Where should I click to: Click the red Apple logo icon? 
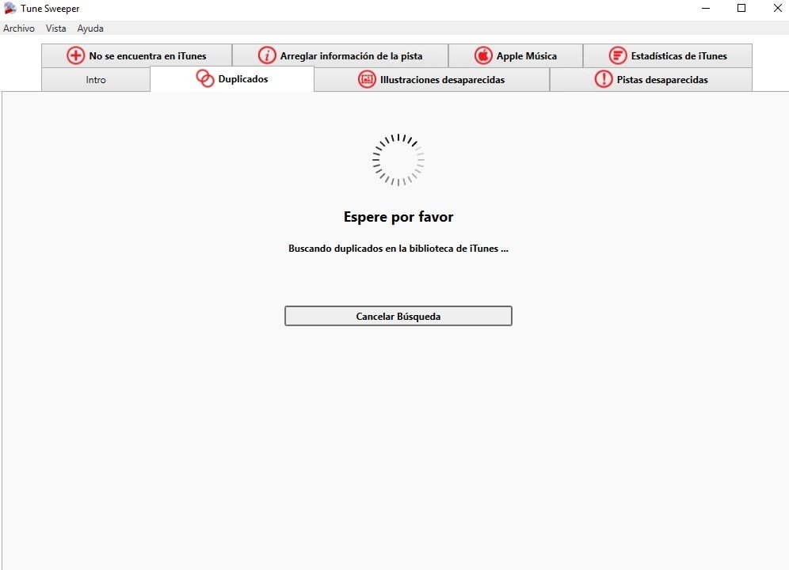click(483, 55)
